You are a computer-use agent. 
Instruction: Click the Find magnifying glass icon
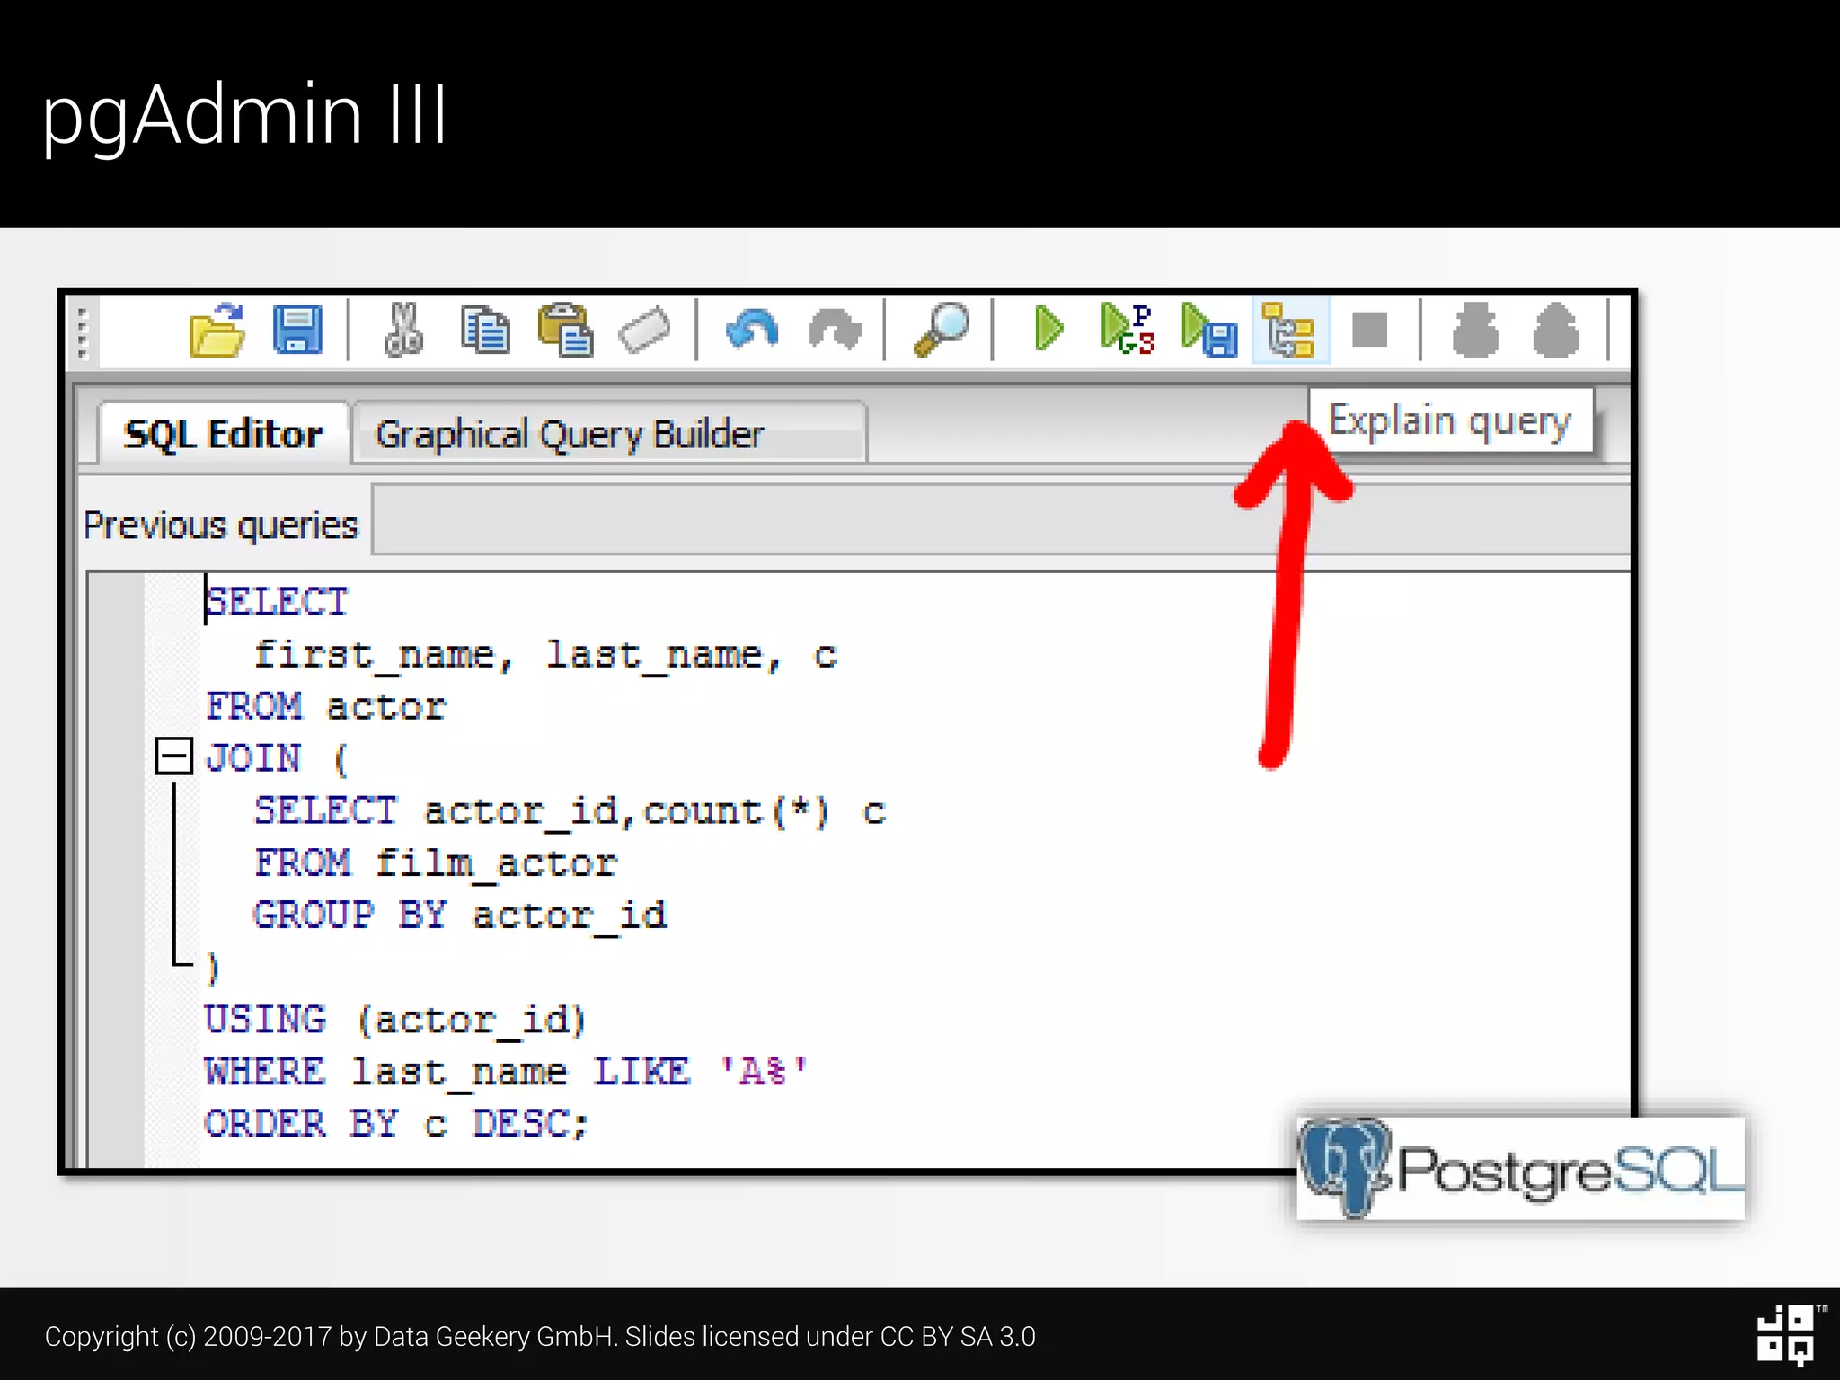(x=941, y=329)
